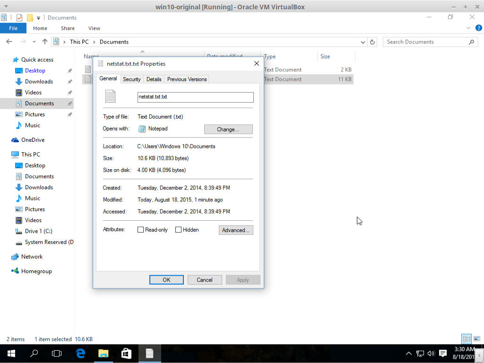Viewport: 484px width, 363px height.
Task: Switch to the Security tab
Action: (x=131, y=79)
